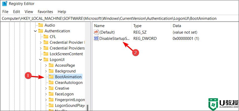This screenshot has width=239, height=111.
Task: Expand the FingerprintLogon tree node
Action: (x=46, y=100)
